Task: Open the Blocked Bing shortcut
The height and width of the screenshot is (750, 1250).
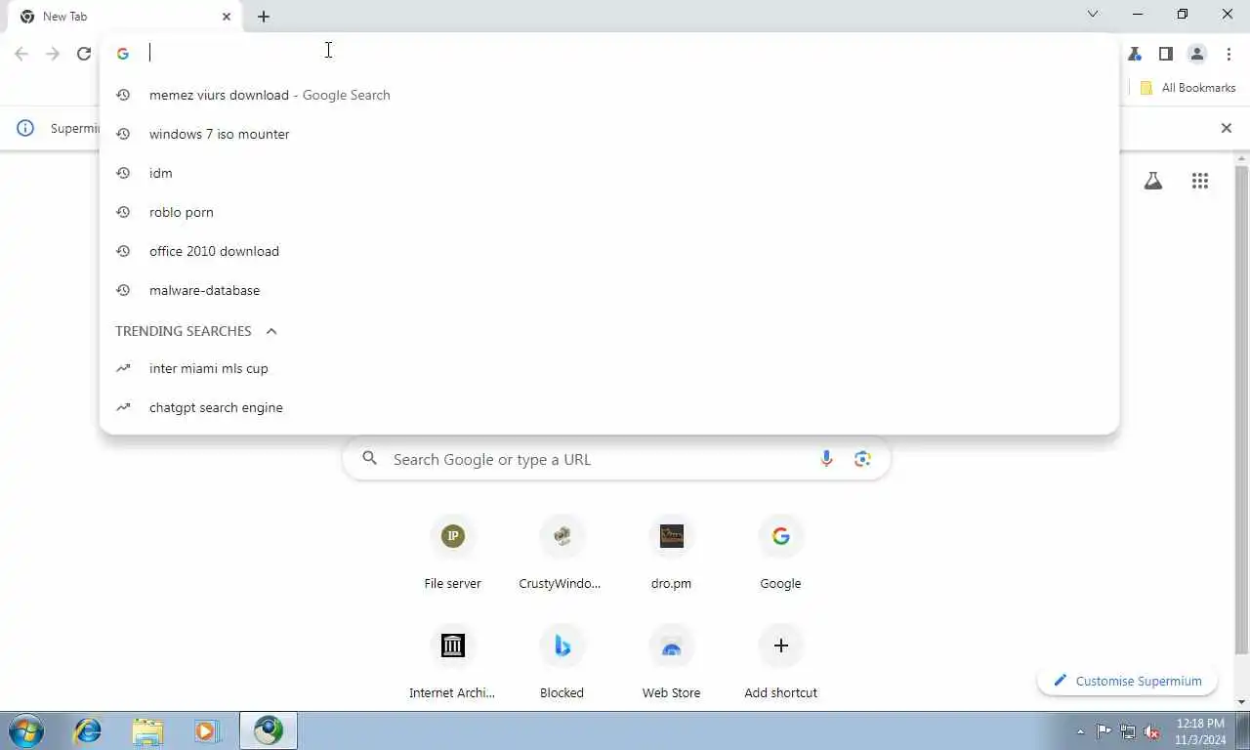Action: pos(562,663)
